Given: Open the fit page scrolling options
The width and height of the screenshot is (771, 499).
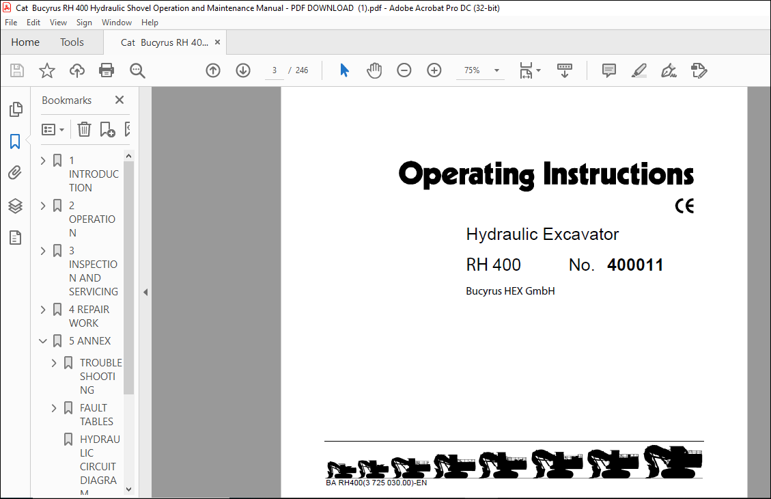Looking at the screenshot, I should coord(530,70).
